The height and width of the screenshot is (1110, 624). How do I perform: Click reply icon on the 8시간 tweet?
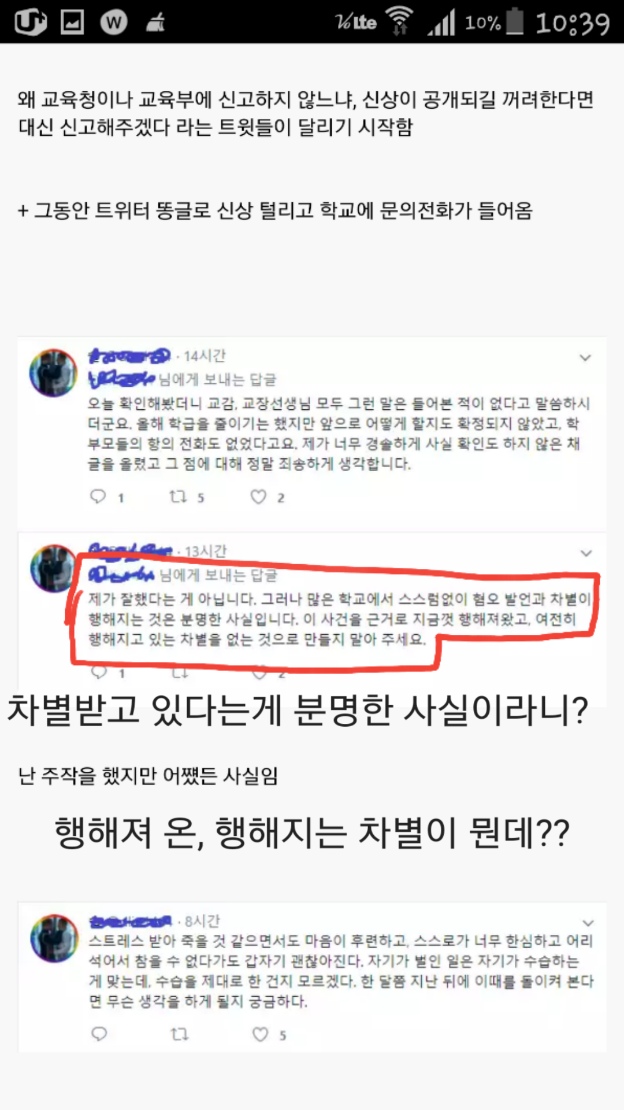(99, 1034)
